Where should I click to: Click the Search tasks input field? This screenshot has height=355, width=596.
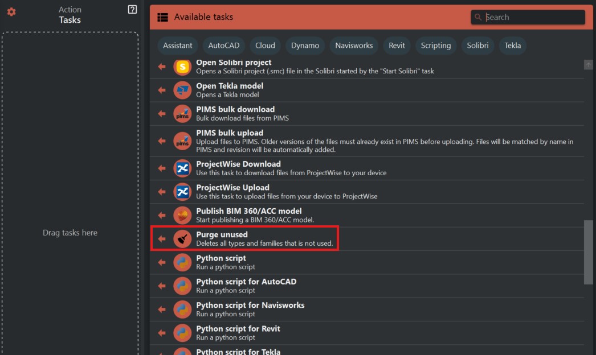533,17
